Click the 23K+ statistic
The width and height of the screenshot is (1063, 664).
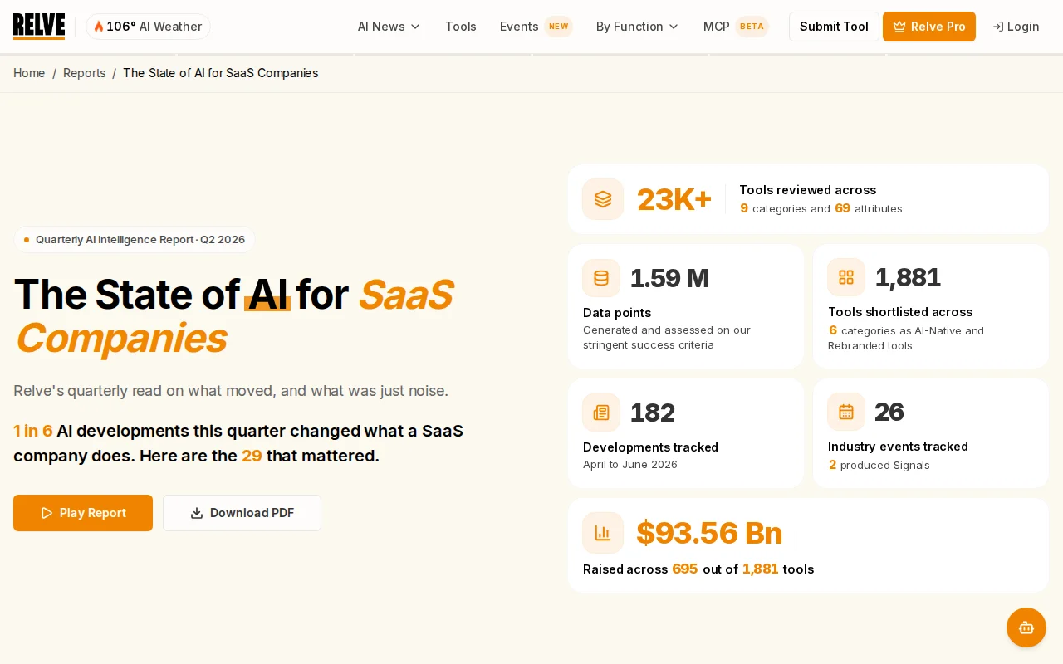674,200
